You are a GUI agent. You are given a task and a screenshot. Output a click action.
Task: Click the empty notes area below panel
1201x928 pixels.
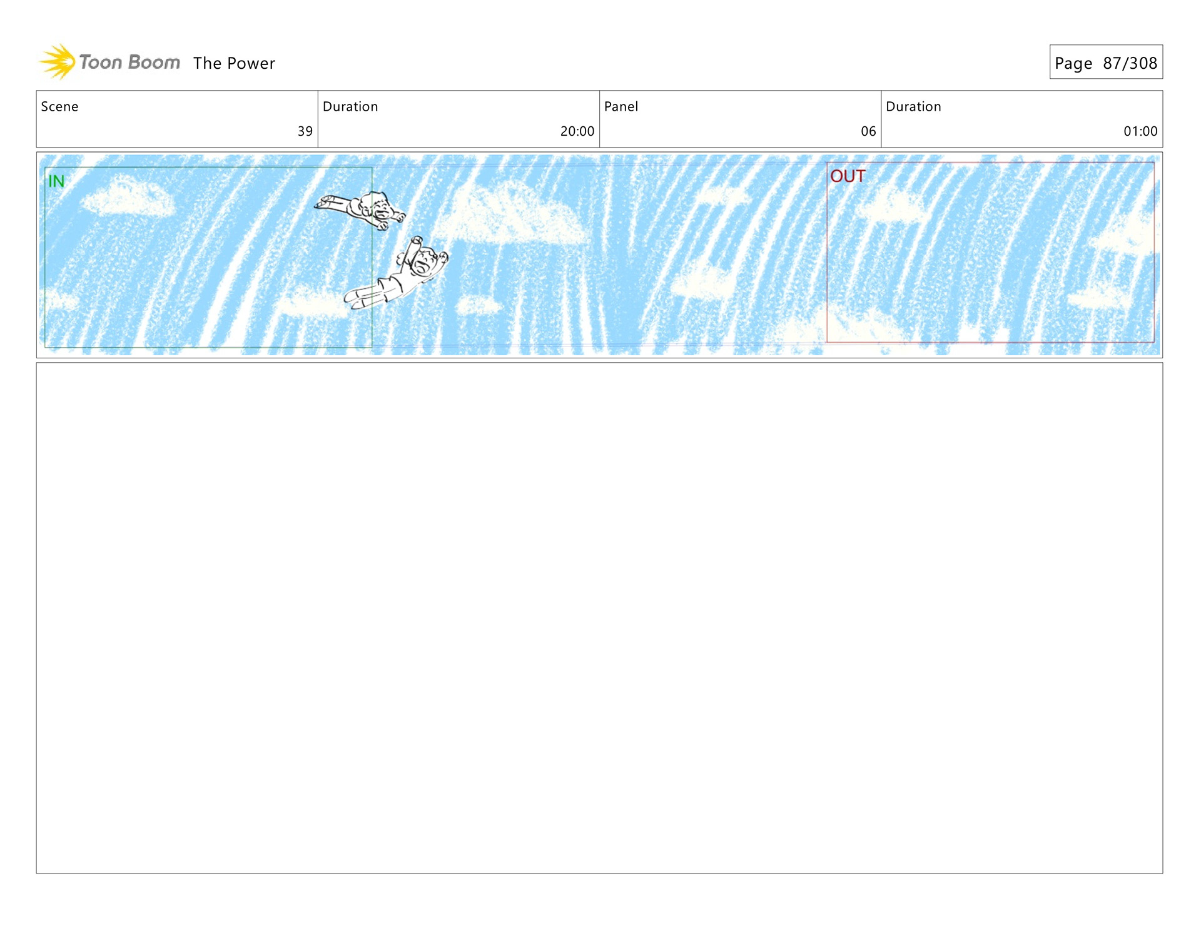click(599, 618)
